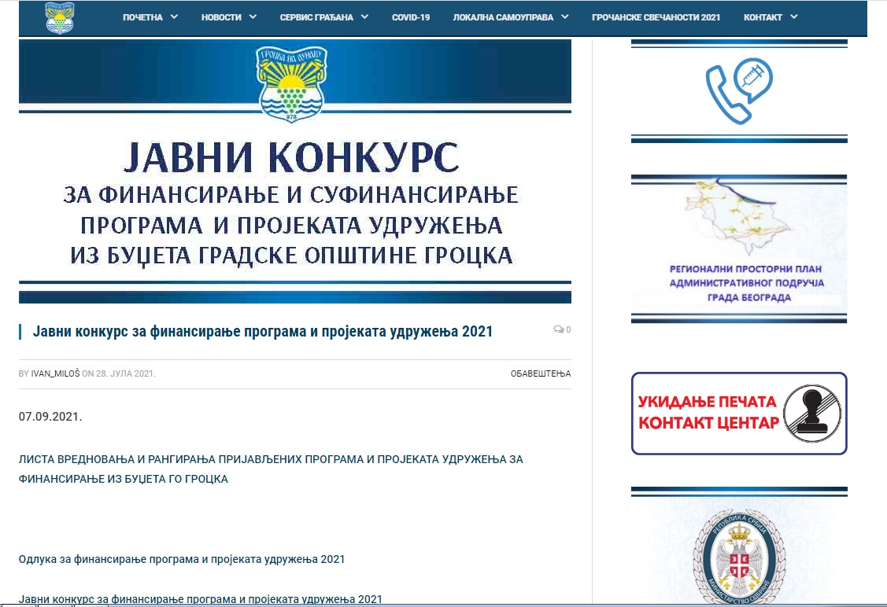
Task: Expand the Локална самоуправа dropdown
Action: coord(564,17)
